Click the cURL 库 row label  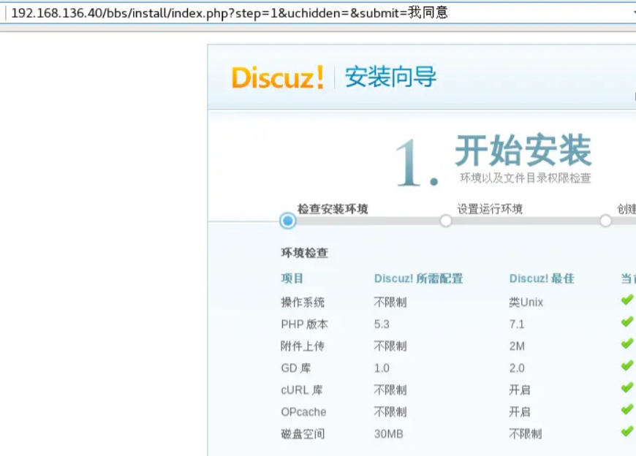pos(302,390)
